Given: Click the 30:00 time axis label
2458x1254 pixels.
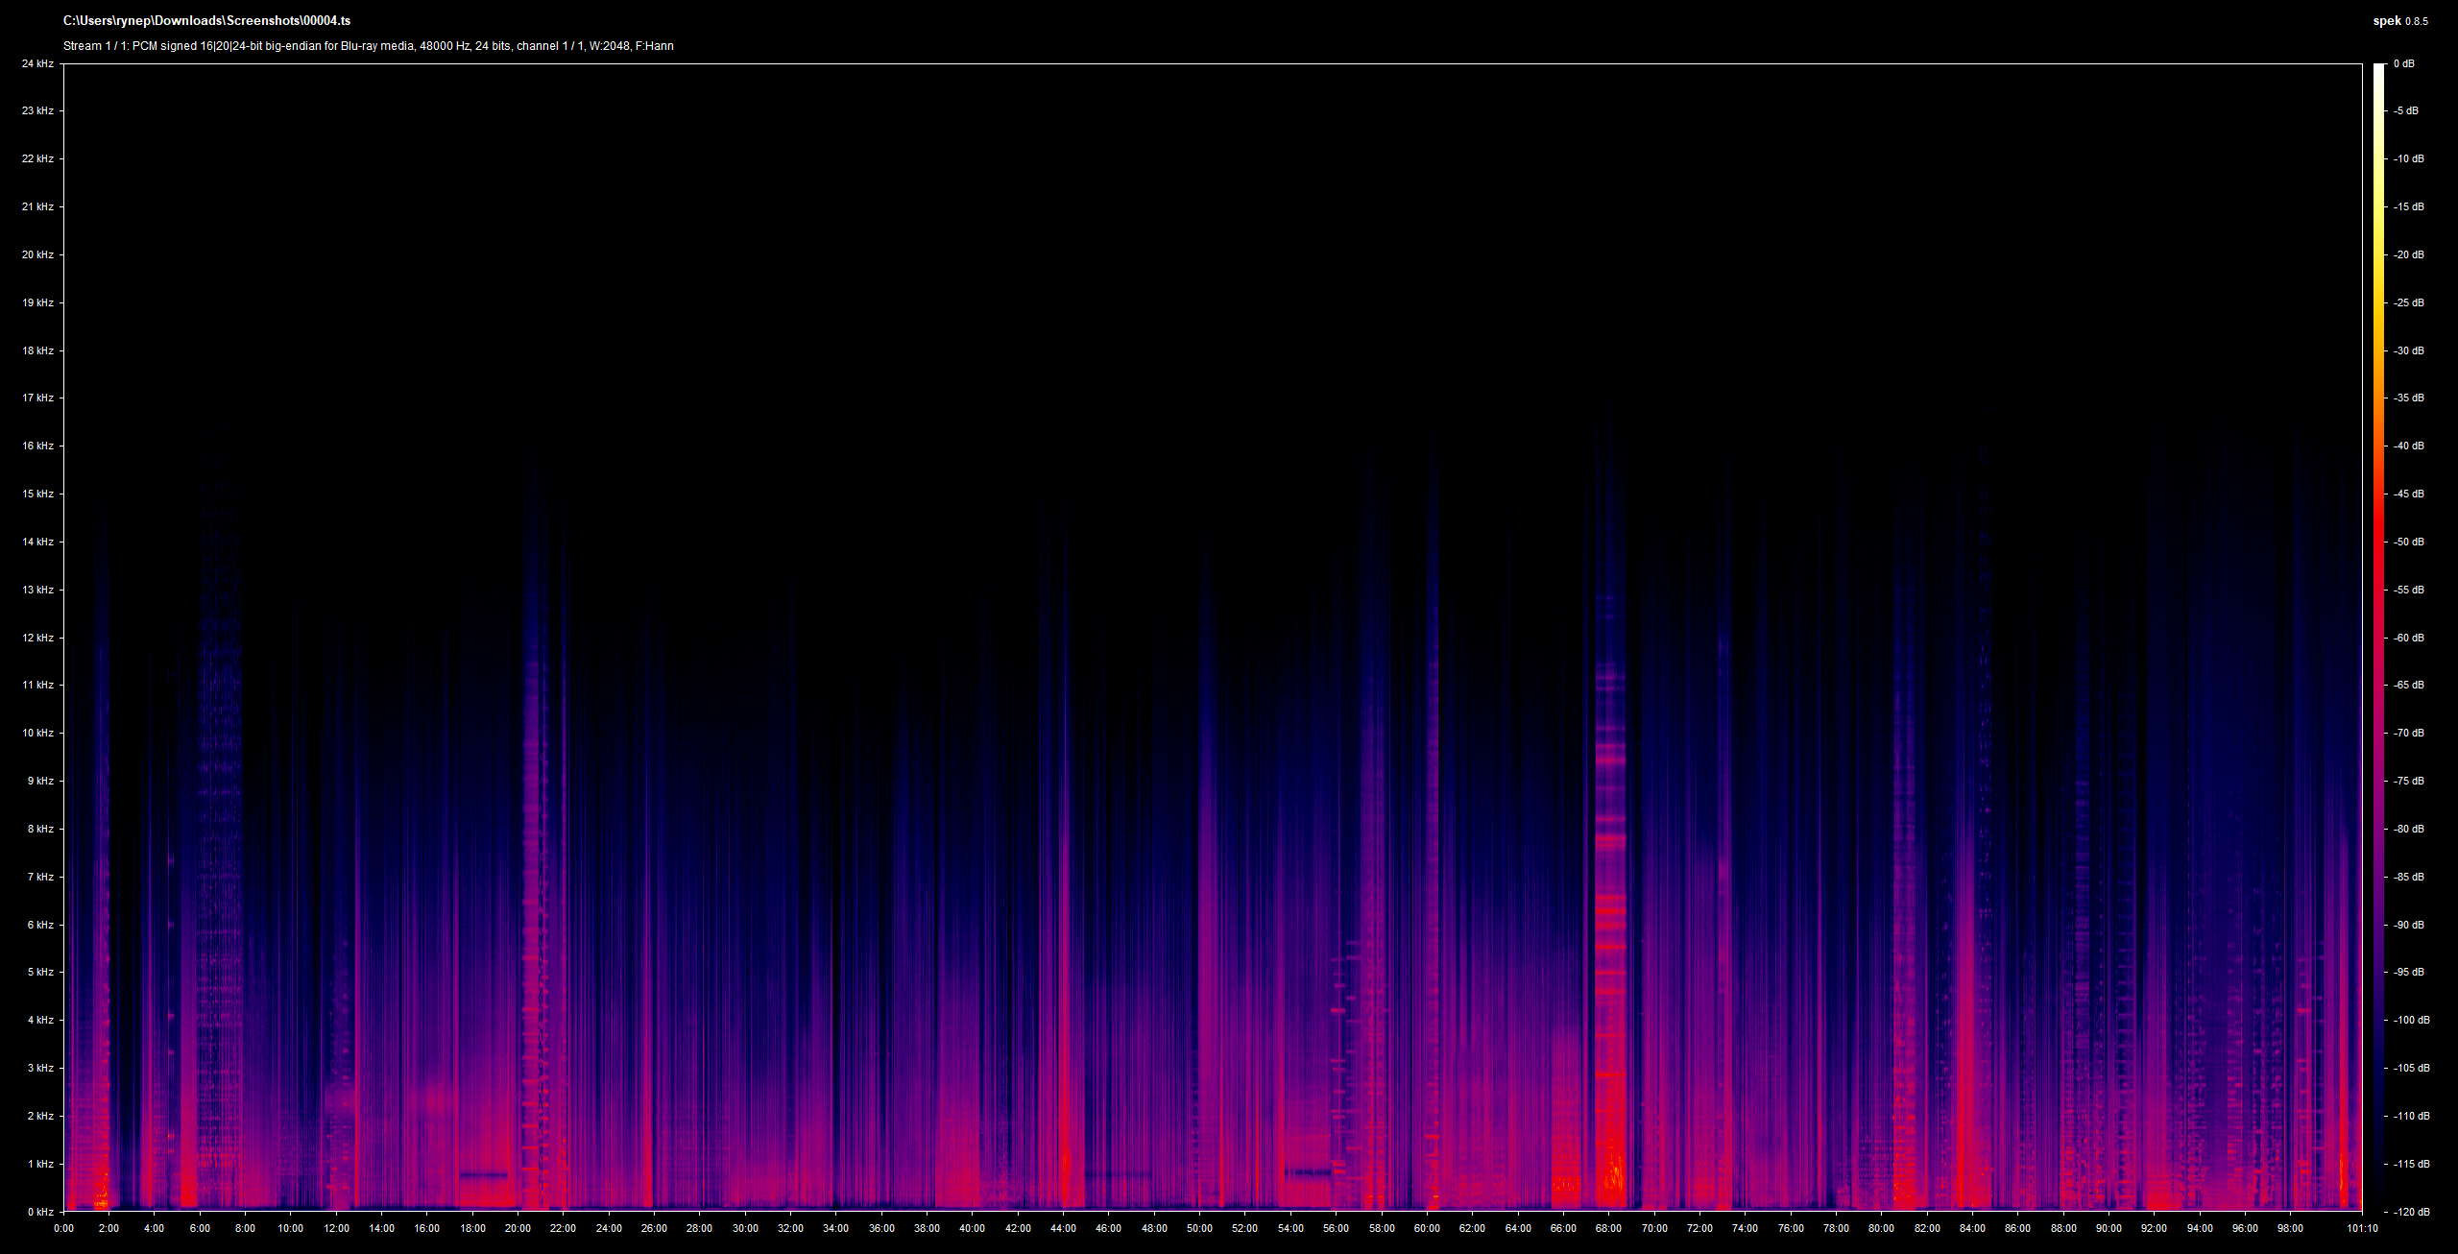Looking at the screenshot, I should tap(745, 1228).
